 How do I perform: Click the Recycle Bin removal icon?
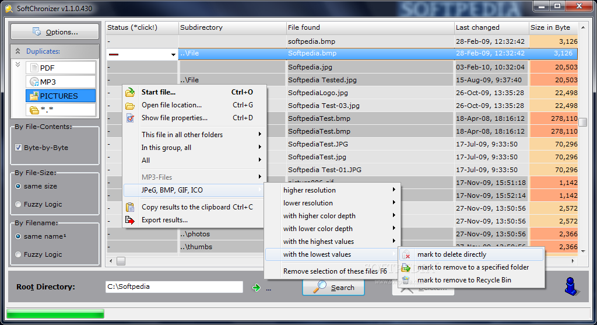coord(406,280)
